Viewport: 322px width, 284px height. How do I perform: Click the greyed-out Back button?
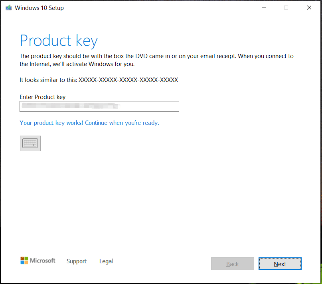pos(233,264)
